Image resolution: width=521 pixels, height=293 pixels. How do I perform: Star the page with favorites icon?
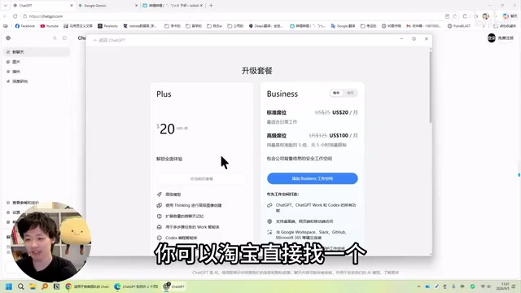[x=455, y=16]
